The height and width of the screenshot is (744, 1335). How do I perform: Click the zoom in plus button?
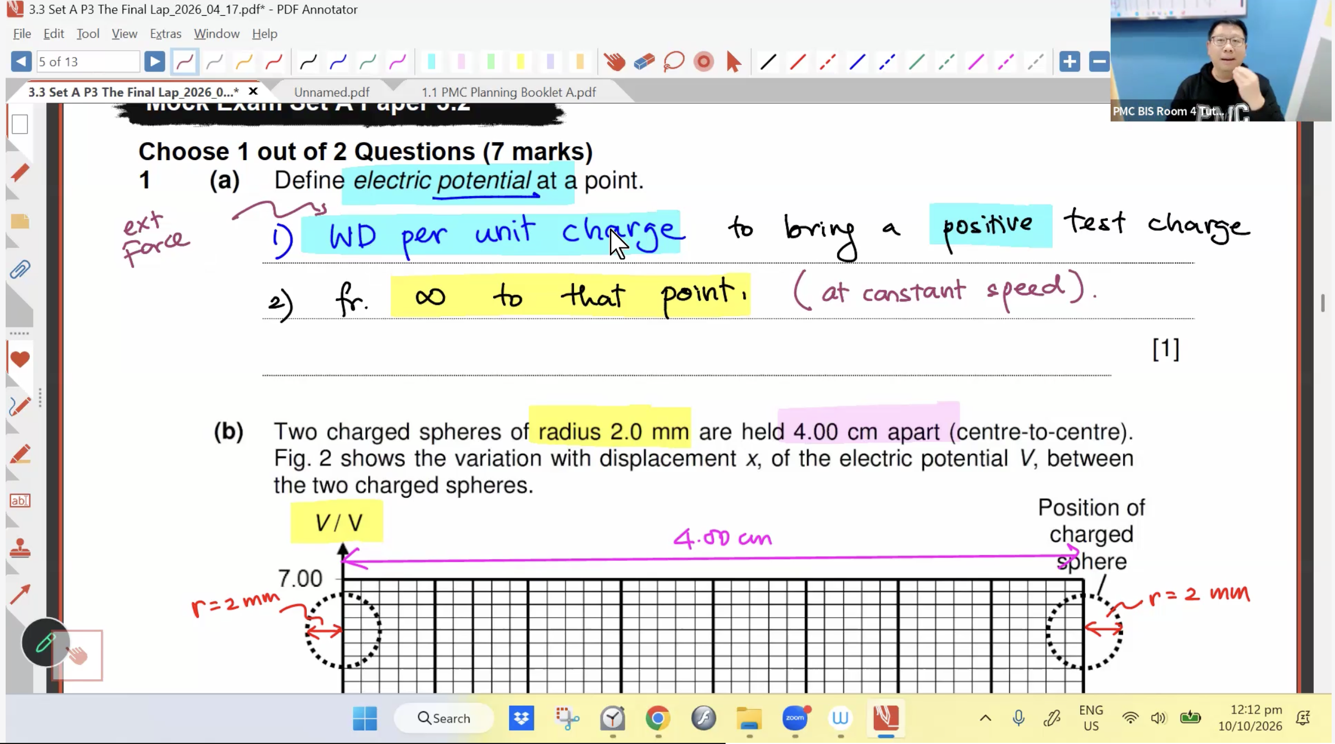click(x=1069, y=61)
